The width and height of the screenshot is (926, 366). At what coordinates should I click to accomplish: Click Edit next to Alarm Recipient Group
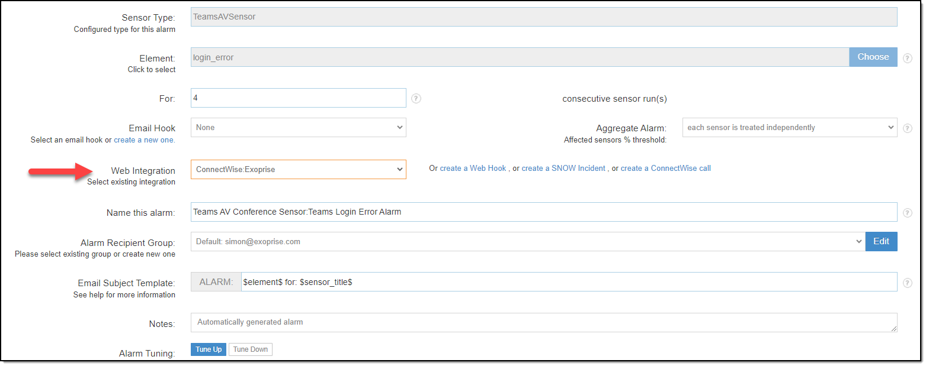click(881, 241)
